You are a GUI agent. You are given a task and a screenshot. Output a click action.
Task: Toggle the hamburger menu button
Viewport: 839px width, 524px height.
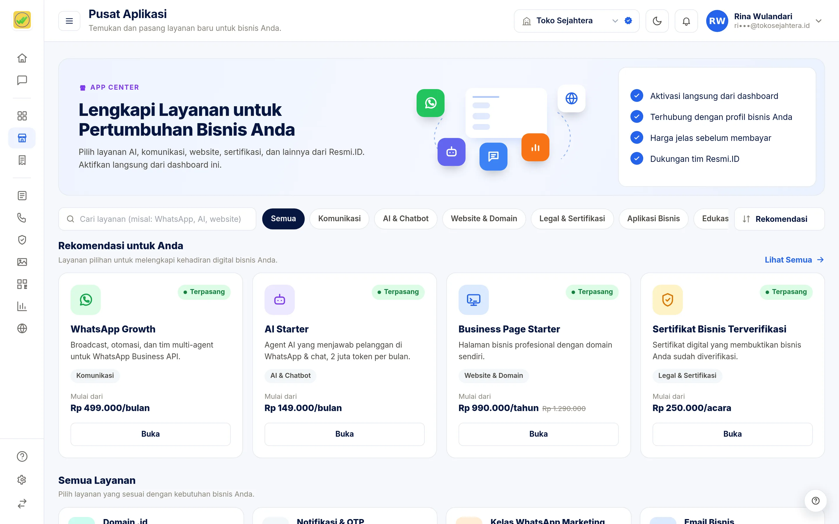[x=69, y=21]
